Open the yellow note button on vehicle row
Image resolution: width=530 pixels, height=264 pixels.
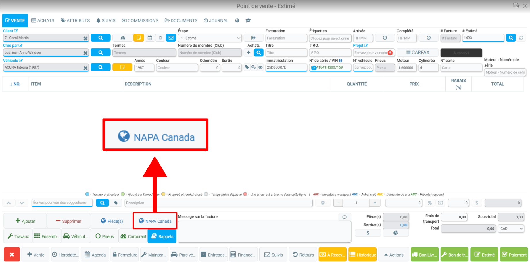pyautogui.click(x=122, y=67)
